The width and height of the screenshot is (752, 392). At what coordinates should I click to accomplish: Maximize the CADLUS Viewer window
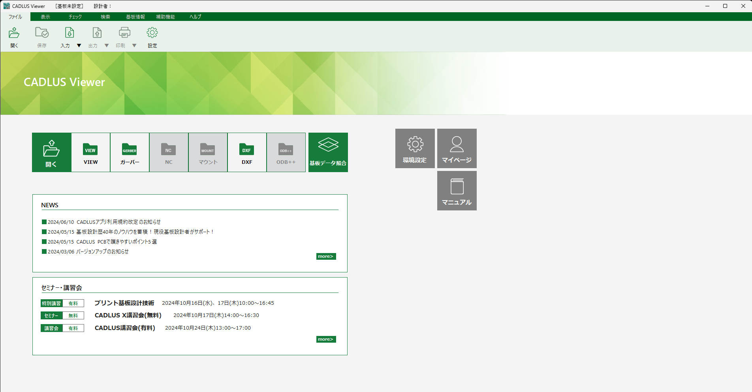pos(725,6)
